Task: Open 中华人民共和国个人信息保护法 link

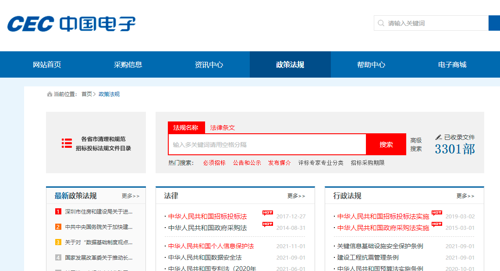Action: [211, 246]
